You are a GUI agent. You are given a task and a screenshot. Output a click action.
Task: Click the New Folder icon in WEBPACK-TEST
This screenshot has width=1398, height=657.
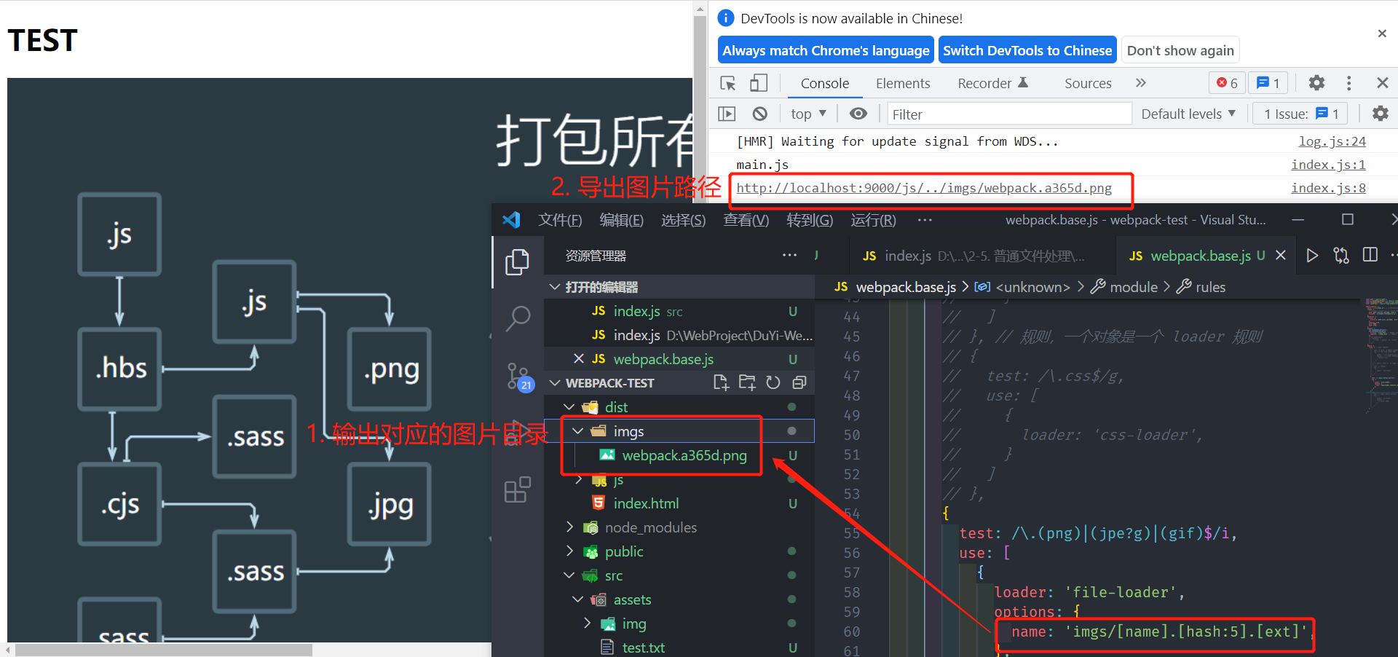[747, 382]
